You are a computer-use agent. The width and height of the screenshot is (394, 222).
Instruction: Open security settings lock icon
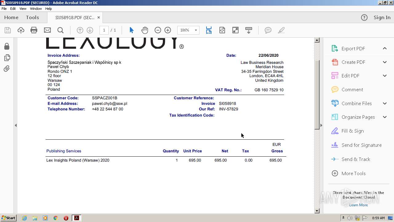(x=7, y=46)
